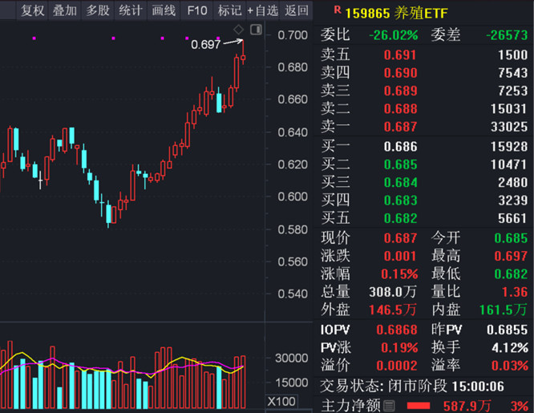The height and width of the screenshot is (413, 534).
Task: Click the 叠加 overlay button
Action: click(65, 10)
